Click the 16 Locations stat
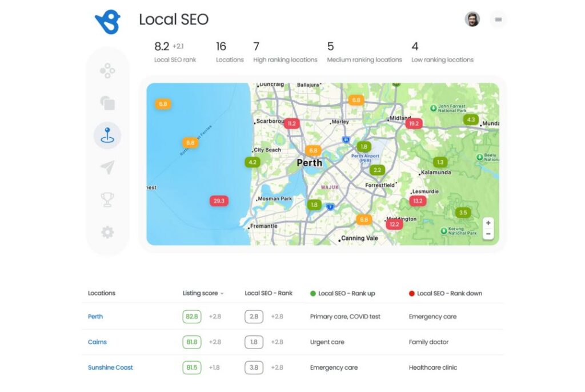This screenshot has width=585, height=392. [230, 51]
